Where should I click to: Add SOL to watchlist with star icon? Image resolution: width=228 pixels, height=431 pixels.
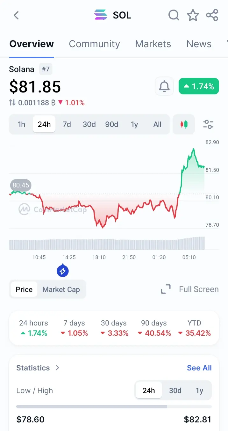pyautogui.click(x=193, y=15)
